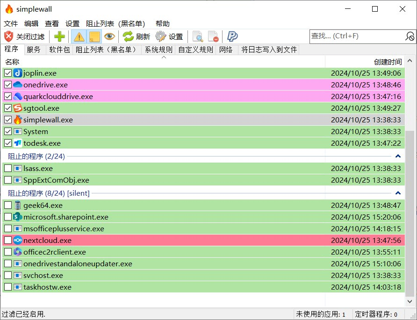
Task: Click the 关闭过滤 button to disable filtering
Action: (x=23, y=36)
